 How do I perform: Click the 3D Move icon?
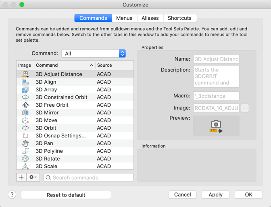(x=25, y=120)
